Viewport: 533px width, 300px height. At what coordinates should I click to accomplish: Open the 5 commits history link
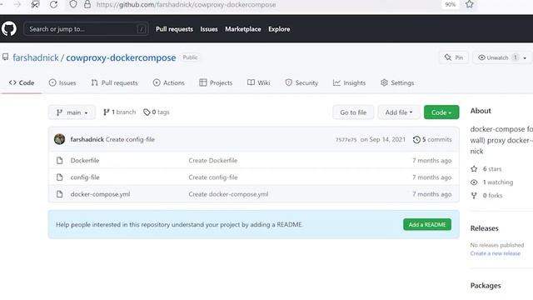(x=432, y=139)
